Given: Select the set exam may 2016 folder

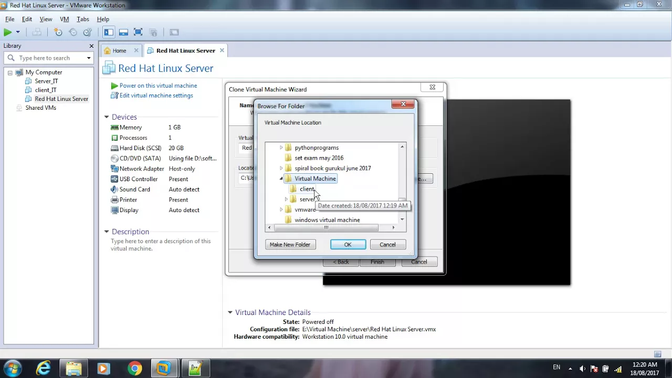Looking at the screenshot, I should [x=319, y=158].
